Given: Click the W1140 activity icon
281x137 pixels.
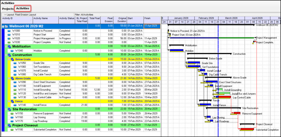Looking at the screenshot, I should coord(15,105).
